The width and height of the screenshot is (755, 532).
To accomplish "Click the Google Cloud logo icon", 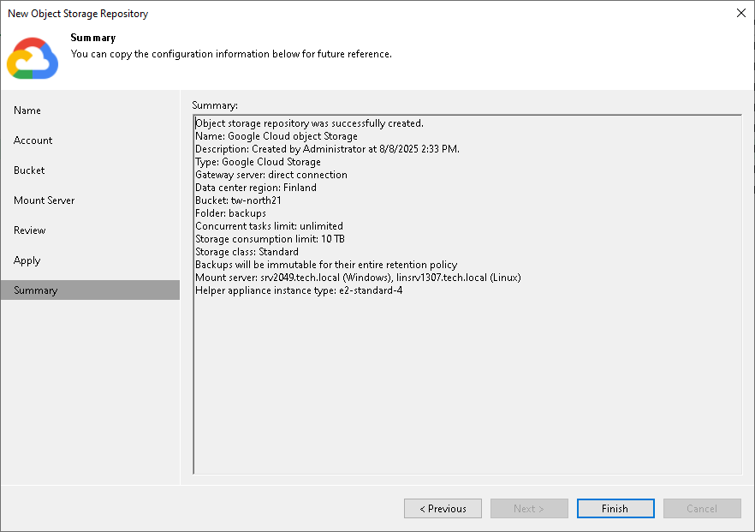I will click(x=33, y=58).
